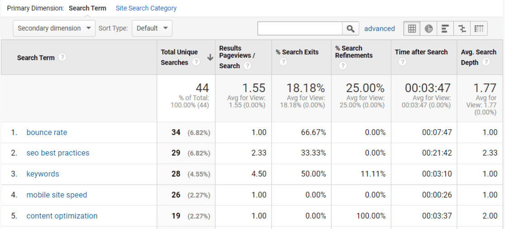Image resolution: width=505 pixels, height=229 pixels.
Task: Sort by Avg. Search Depth header
Action: click(478, 57)
